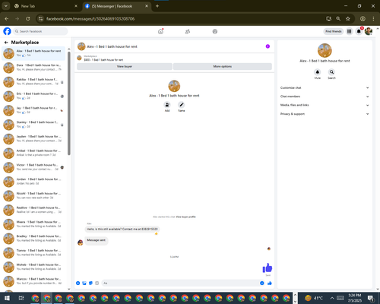Open the Groups icon in top navigation
380x304 pixels.
pyautogui.click(x=215, y=31)
